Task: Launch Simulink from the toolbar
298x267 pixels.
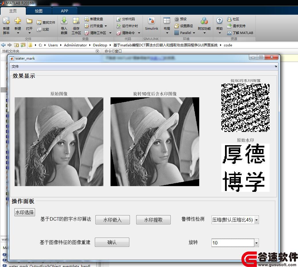Action: (x=151, y=24)
